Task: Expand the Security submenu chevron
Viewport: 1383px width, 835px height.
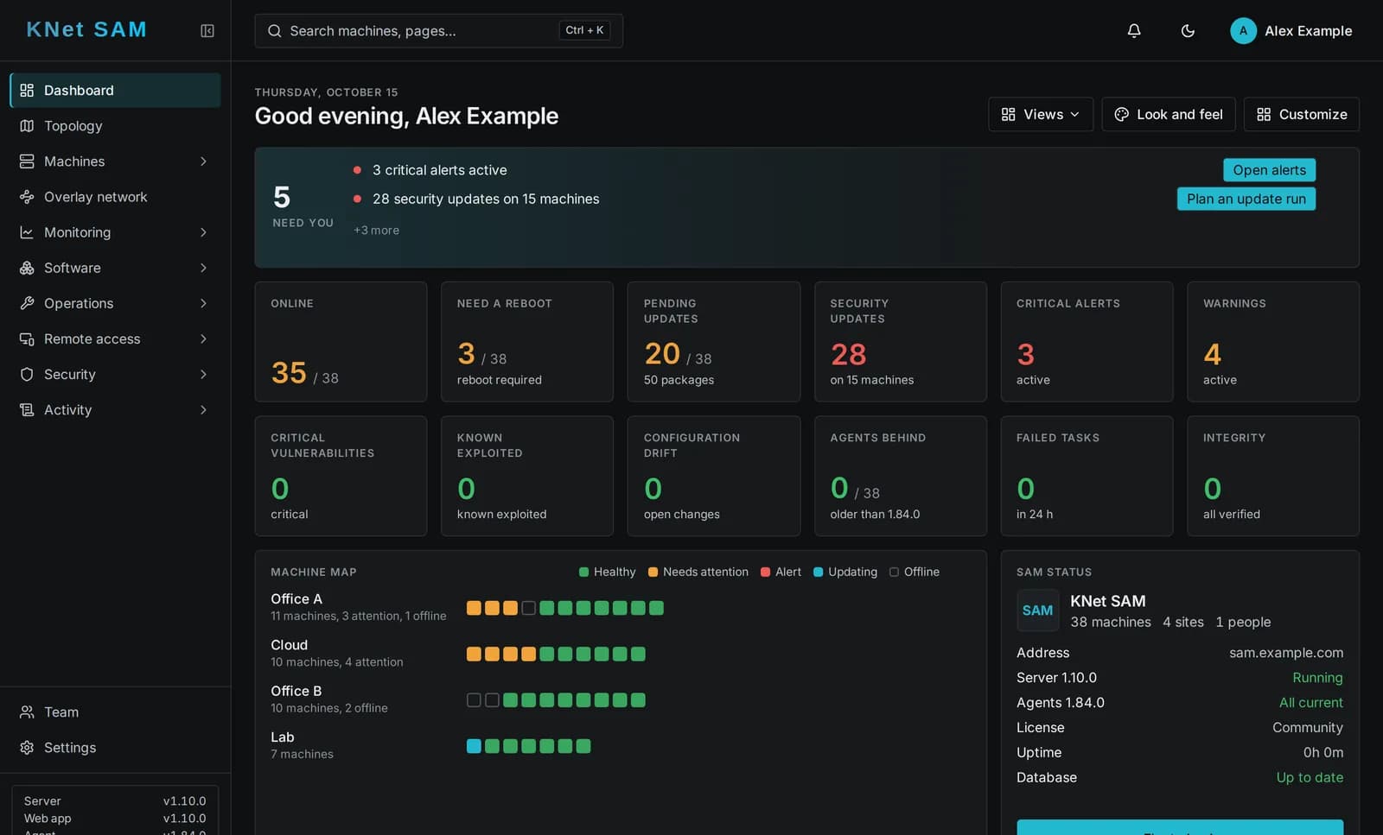Action: point(203,375)
